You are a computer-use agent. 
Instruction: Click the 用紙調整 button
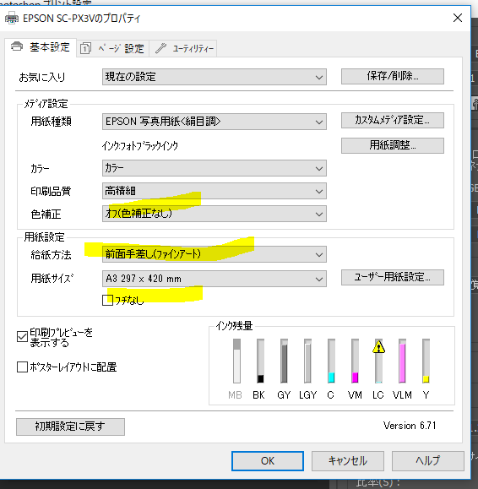pyautogui.click(x=393, y=145)
